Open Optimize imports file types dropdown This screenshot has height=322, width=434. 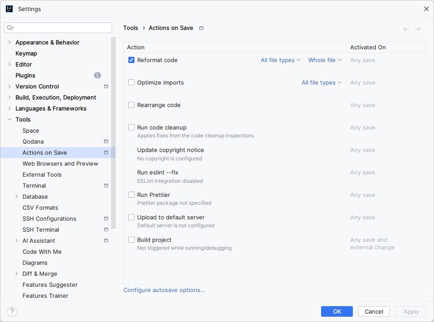tap(322, 82)
